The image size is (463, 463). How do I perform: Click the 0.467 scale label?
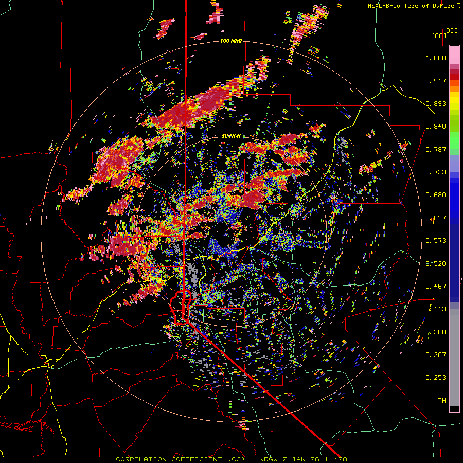pos(436,287)
